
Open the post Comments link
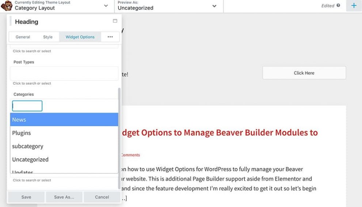(131, 155)
